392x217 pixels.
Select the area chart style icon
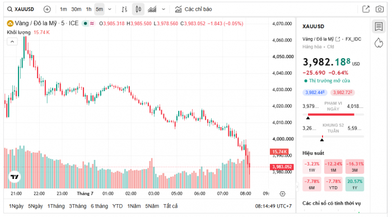click(x=152, y=10)
